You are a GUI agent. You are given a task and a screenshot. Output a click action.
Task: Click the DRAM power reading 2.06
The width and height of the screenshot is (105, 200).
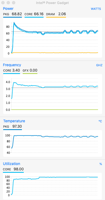(x=62, y=14)
